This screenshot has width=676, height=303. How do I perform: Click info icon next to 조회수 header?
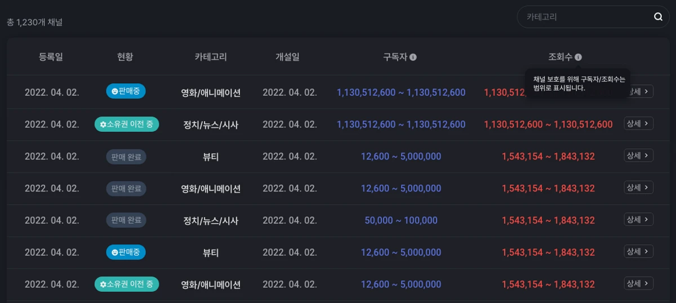(x=579, y=57)
